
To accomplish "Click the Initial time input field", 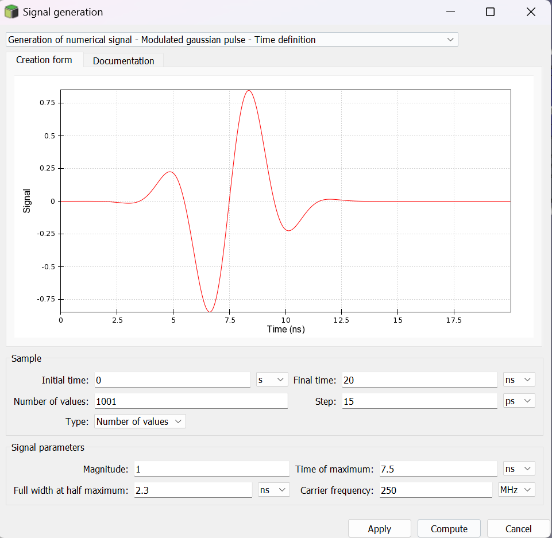I will tap(172, 380).
